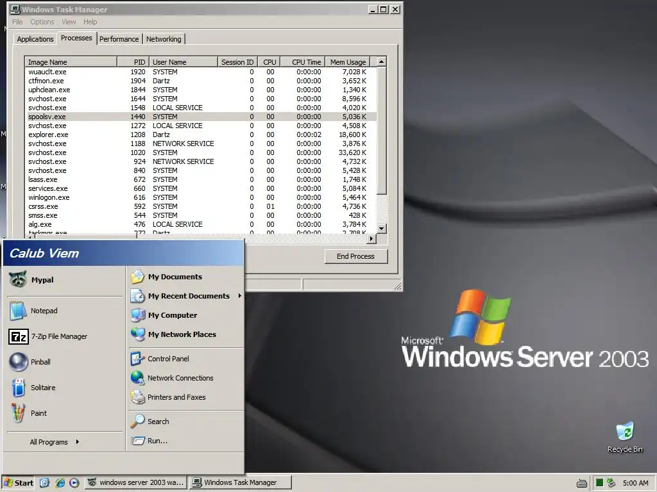Click End Process button

pyautogui.click(x=355, y=256)
